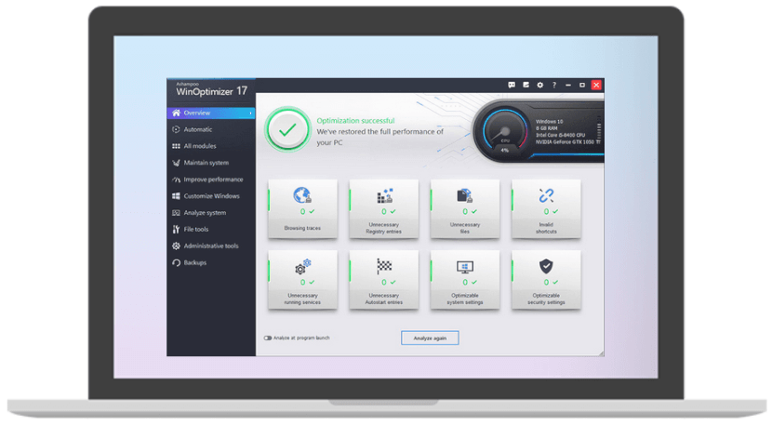This screenshot has width=772, height=425.
Task: Select the Overview menu item
Action: (x=211, y=113)
